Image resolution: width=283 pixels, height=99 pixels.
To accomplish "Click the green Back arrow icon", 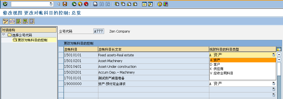I will point(74,4).
